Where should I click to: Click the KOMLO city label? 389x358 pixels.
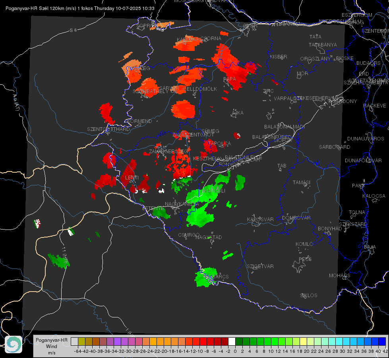304,244
